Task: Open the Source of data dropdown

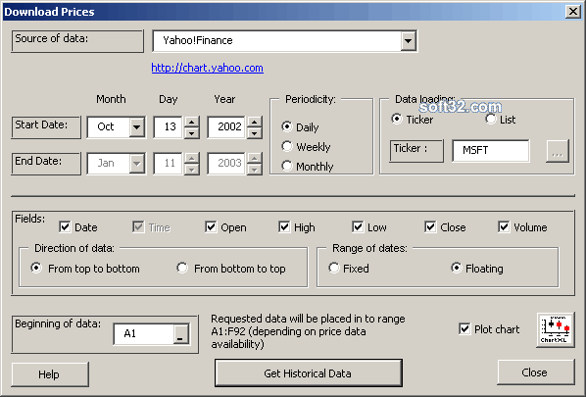Action: tap(409, 41)
